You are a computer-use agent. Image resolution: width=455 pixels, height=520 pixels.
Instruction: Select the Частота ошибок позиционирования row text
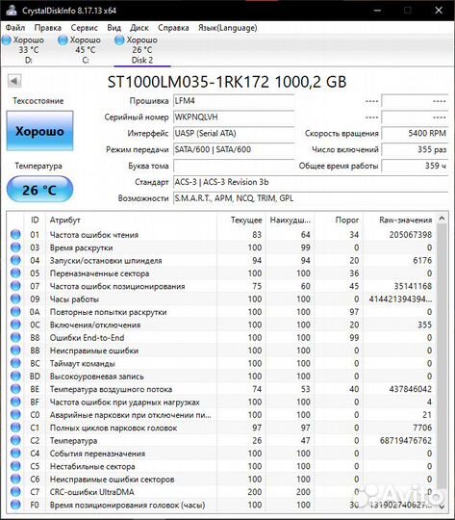tap(117, 286)
